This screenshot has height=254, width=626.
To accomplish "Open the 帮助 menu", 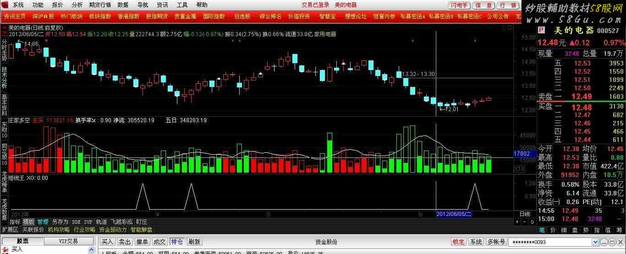I will coord(202,5).
